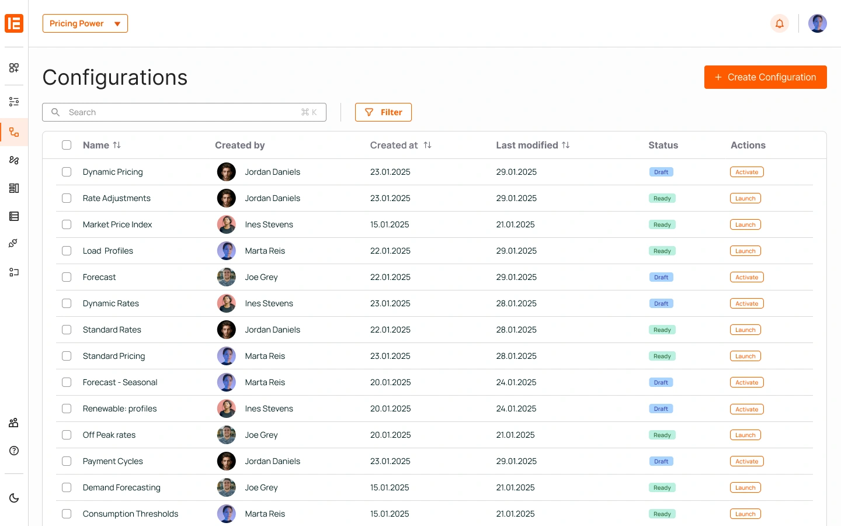The image size is (841, 526).
Task: Select the Dynamic Pricing row checkbox
Action: tap(67, 172)
